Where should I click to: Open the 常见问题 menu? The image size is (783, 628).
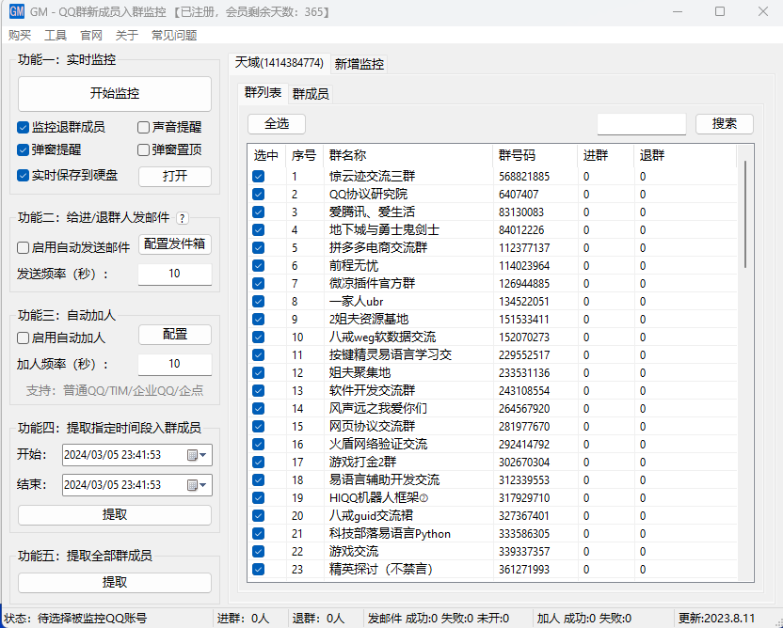(174, 35)
